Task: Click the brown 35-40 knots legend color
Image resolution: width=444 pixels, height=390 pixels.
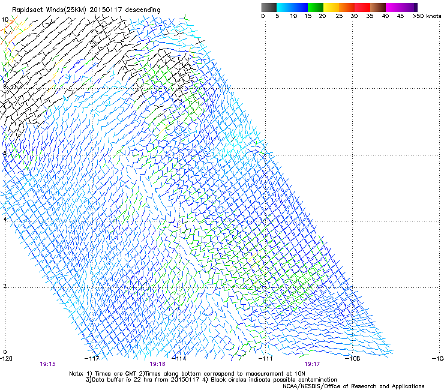Action: click(x=378, y=7)
